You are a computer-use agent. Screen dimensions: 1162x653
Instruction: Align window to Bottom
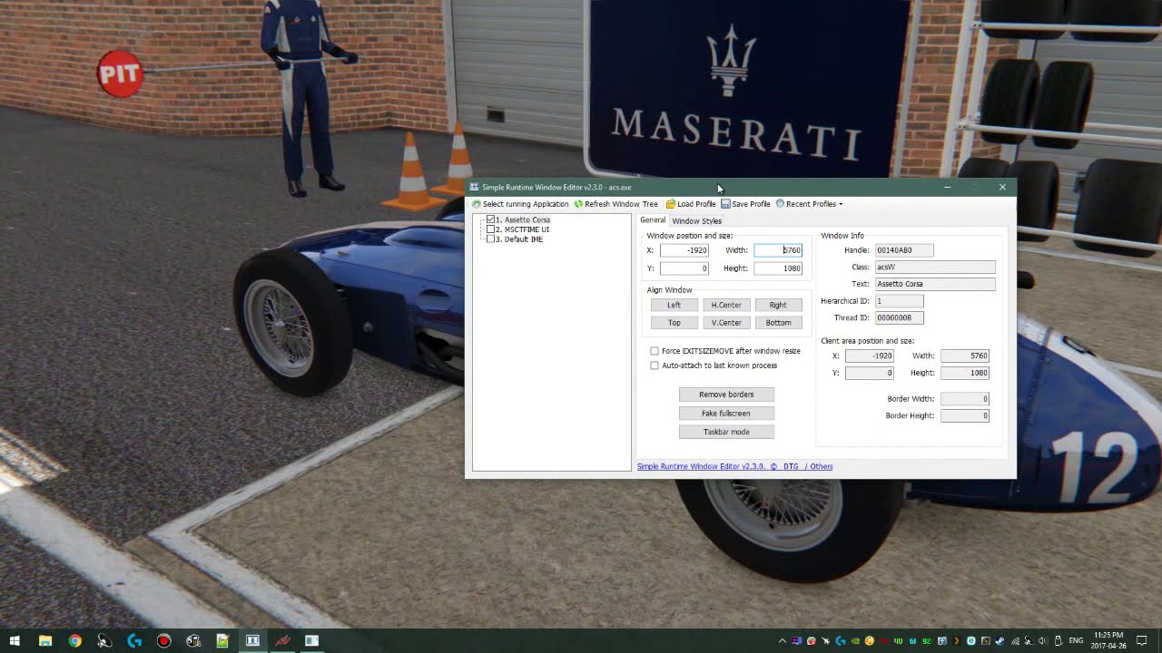click(778, 323)
